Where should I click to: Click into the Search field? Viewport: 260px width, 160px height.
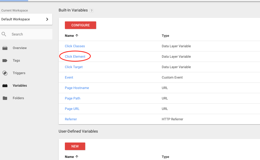26,34
